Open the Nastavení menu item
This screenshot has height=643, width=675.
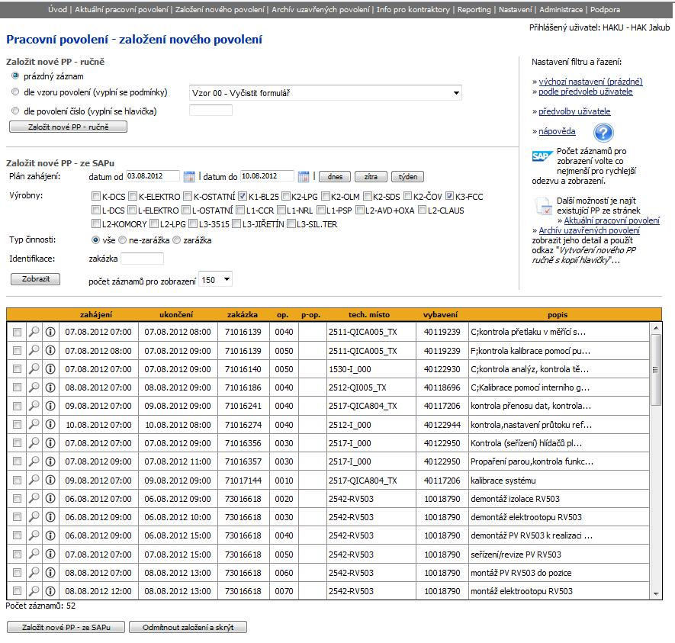click(516, 9)
